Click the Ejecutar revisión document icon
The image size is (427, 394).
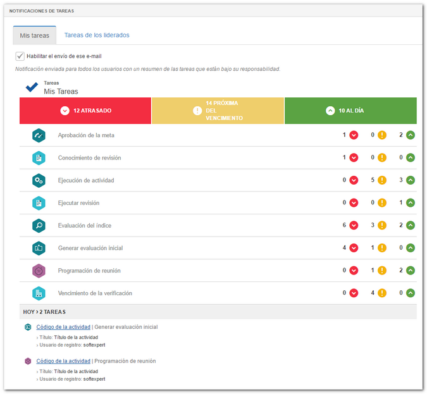39,203
